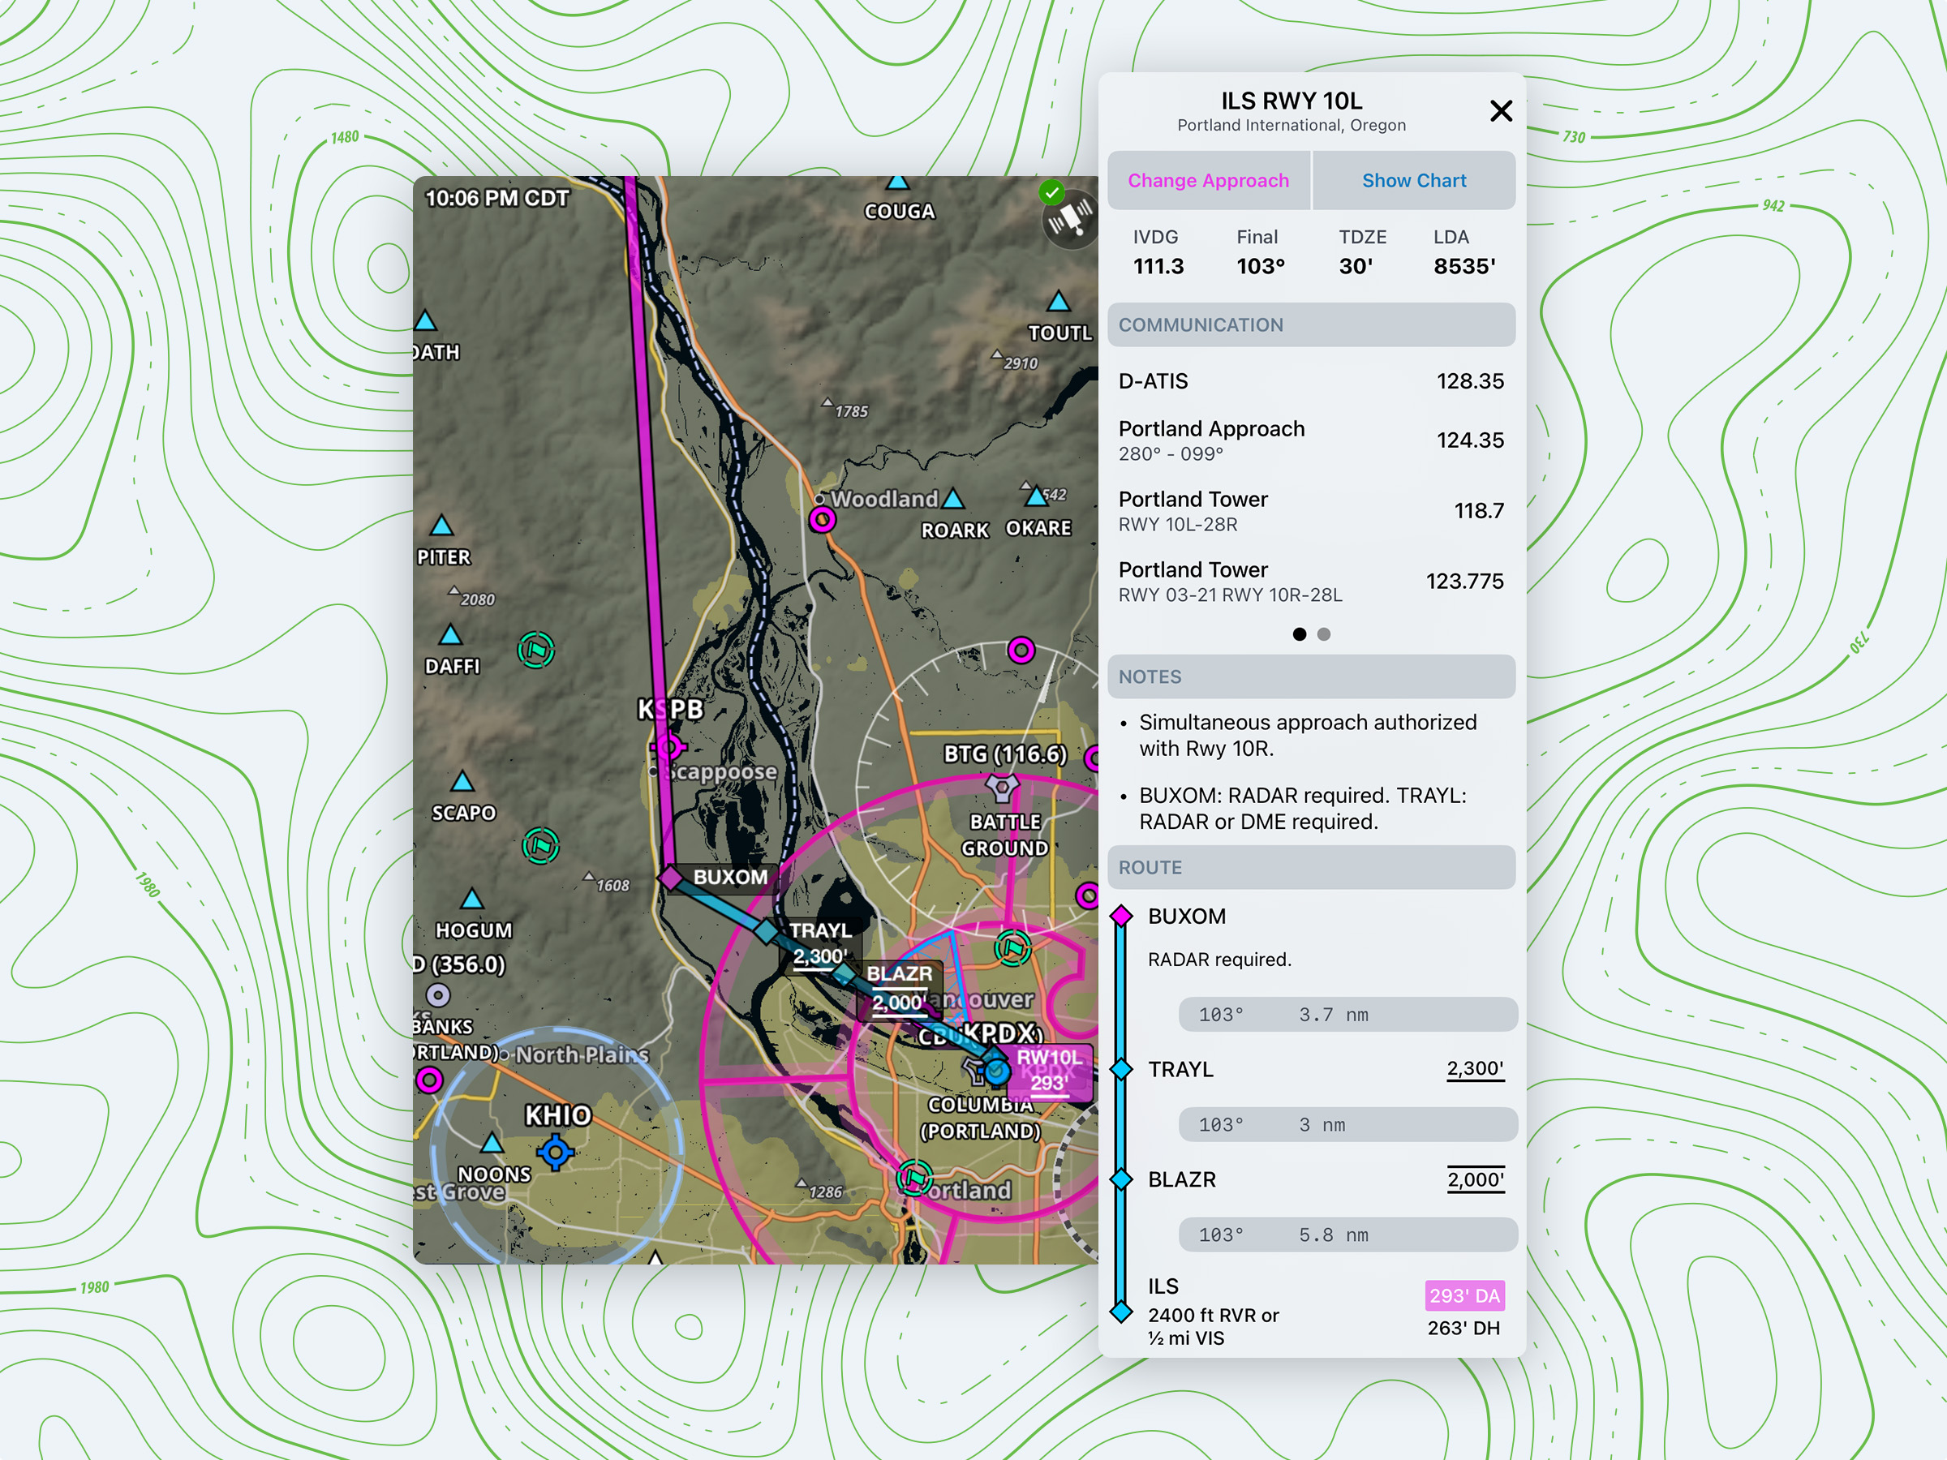Select the BLAZR waypoint marker on the map

[x=845, y=973]
